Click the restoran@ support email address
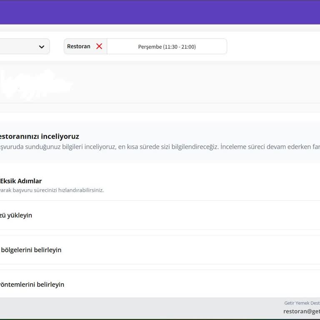 click(301, 311)
